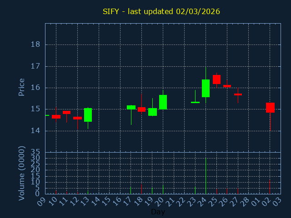Select the green candlestick on day 20
This screenshot has height=218, width=291.
click(163, 102)
